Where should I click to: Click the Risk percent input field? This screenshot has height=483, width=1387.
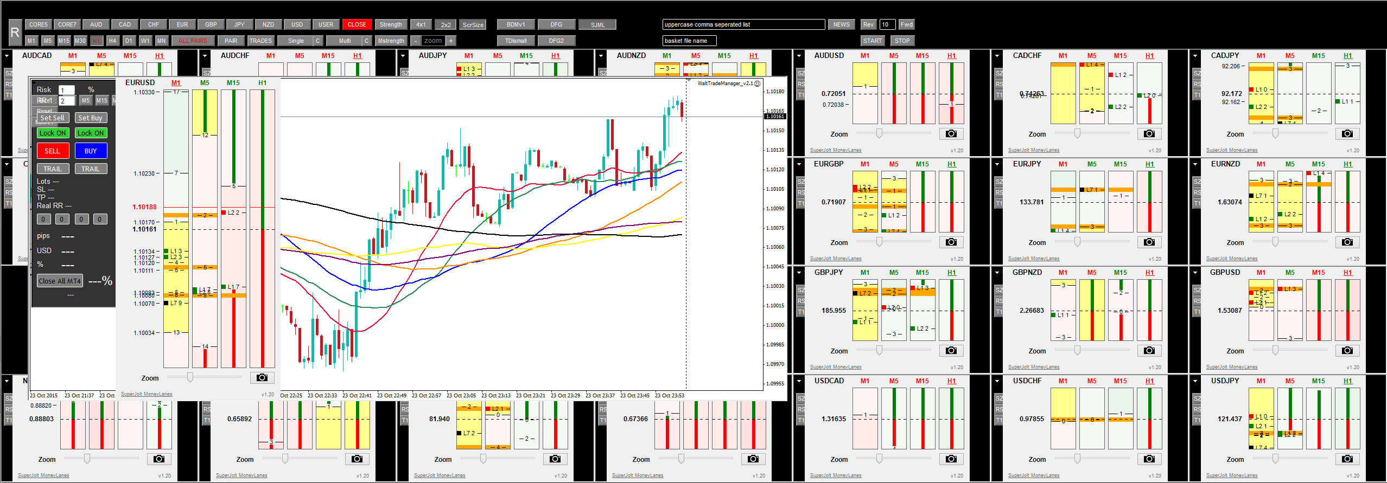[67, 90]
